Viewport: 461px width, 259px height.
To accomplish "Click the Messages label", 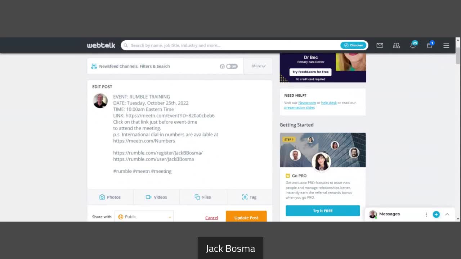I will pos(389,214).
